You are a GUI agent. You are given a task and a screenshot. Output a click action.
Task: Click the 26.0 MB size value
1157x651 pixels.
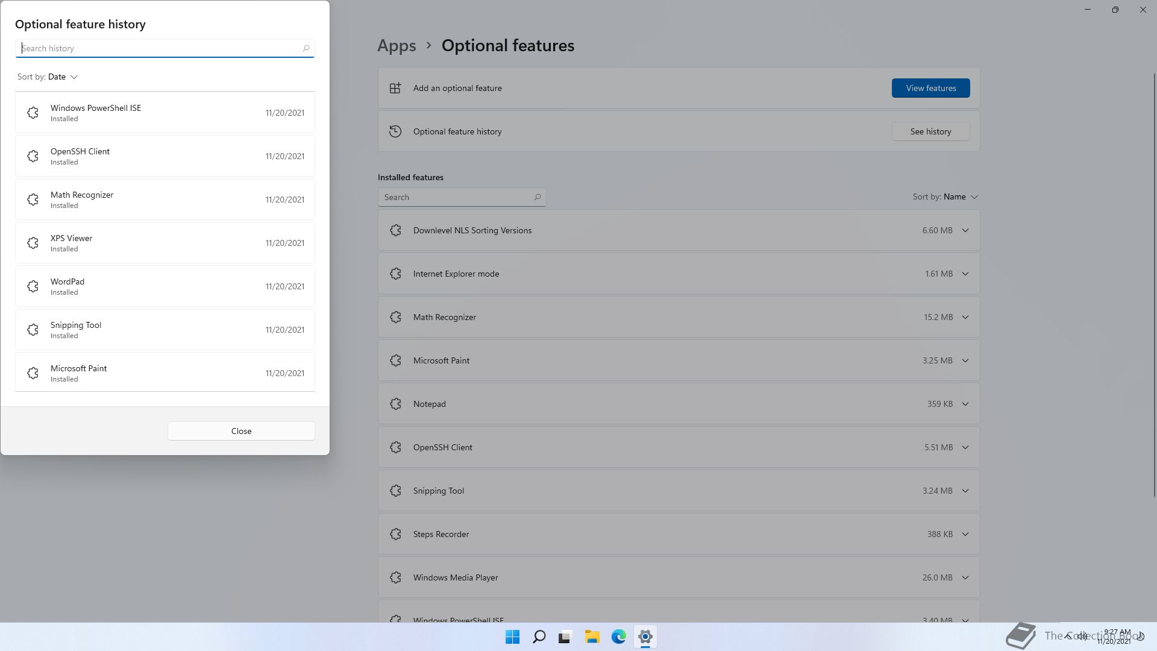937,577
